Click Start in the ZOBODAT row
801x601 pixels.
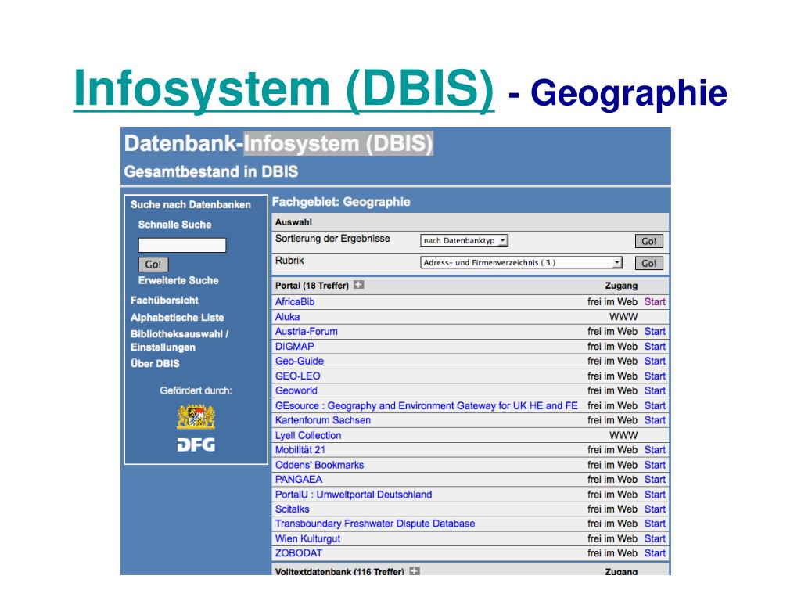(x=655, y=553)
